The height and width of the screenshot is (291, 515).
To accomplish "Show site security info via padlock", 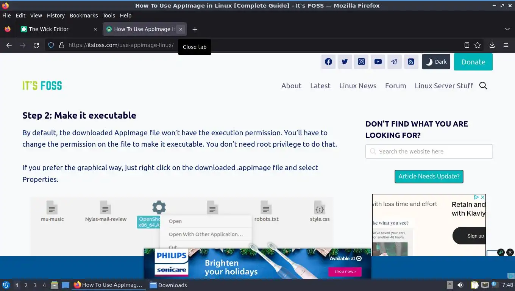I will [x=62, y=45].
